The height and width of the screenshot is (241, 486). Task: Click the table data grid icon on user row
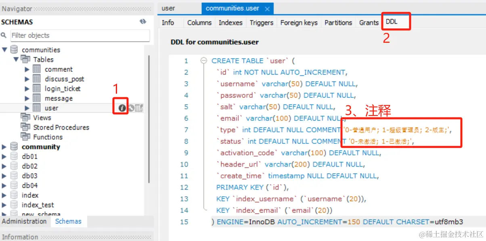pyautogui.click(x=139, y=108)
